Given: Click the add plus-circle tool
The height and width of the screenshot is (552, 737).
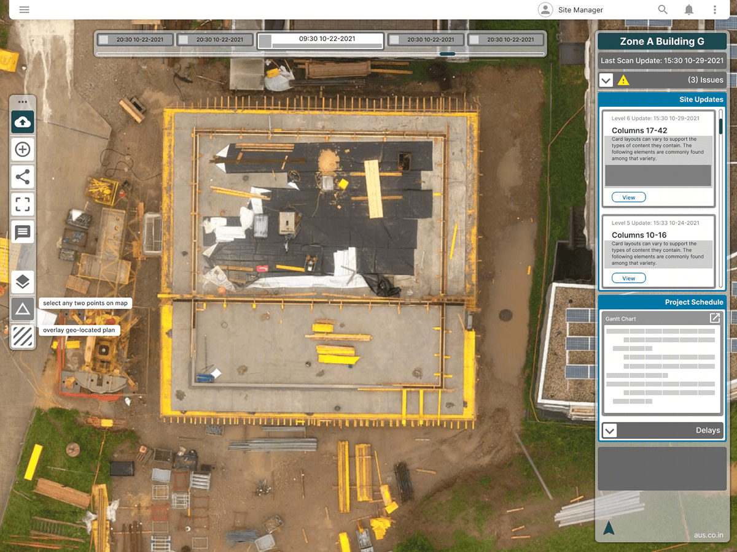Looking at the screenshot, I should pyautogui.click(x=23, y=150).
